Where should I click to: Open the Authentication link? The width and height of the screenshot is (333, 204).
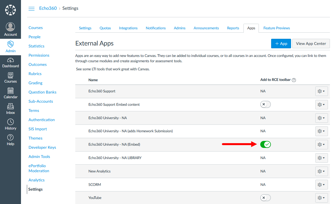click(x=42, y=120)
